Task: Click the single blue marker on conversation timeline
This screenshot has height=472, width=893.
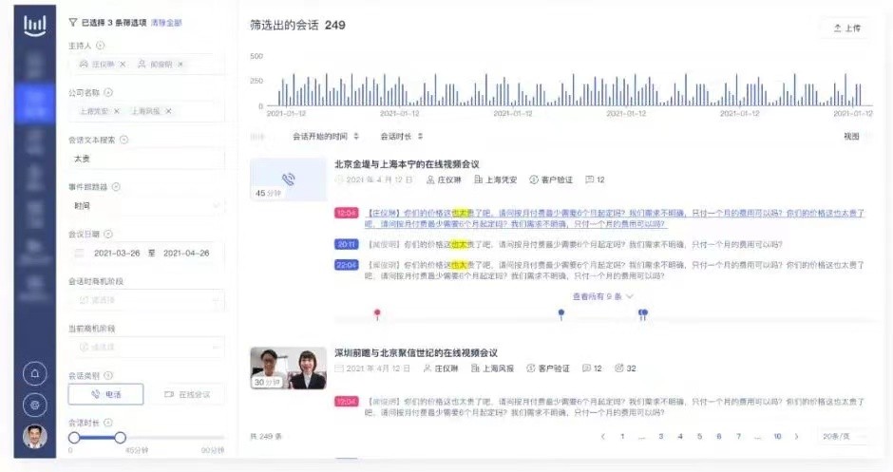Action: coord(561,313)
